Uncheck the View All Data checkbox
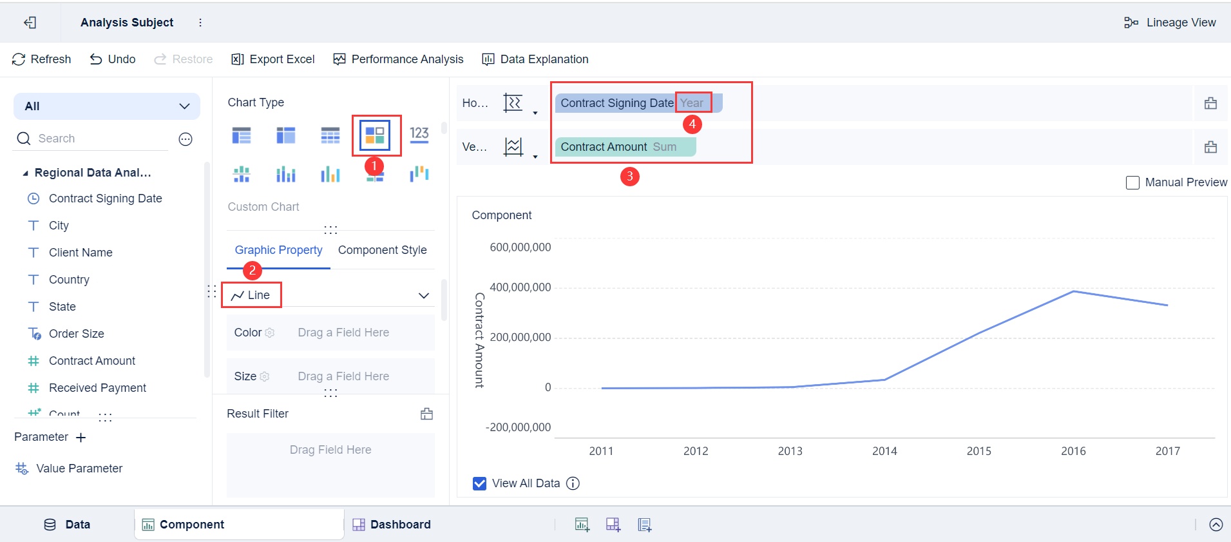This screenshot has width=1231, height=542. click(x=479, y=483)
